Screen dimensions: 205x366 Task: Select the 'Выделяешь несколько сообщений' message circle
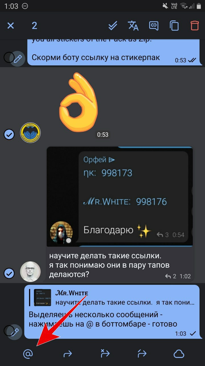[x=9, y=330]
